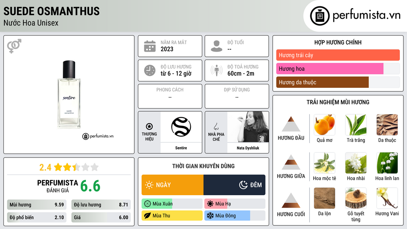This screenshot has width=407, height=229.
Task: Click the Hương Đầu pyramid icon
Action: [291, 124]
